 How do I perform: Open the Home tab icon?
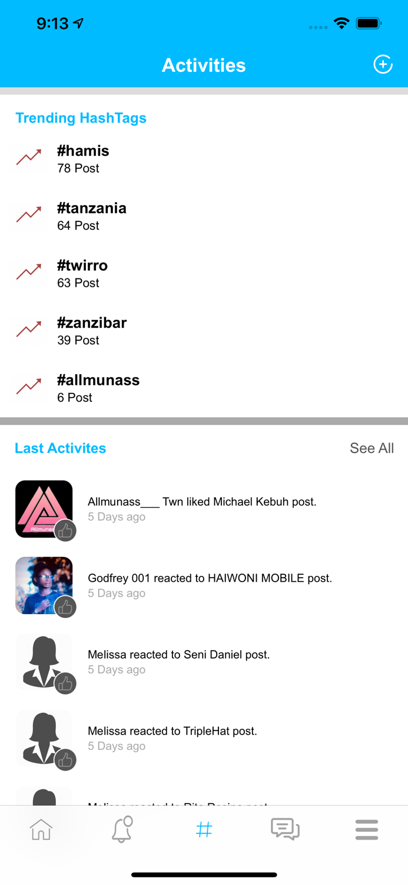tap(41, 830)
